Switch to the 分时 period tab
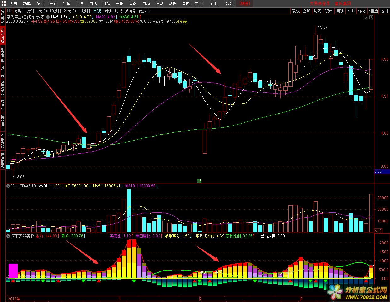 coord(18,11)
